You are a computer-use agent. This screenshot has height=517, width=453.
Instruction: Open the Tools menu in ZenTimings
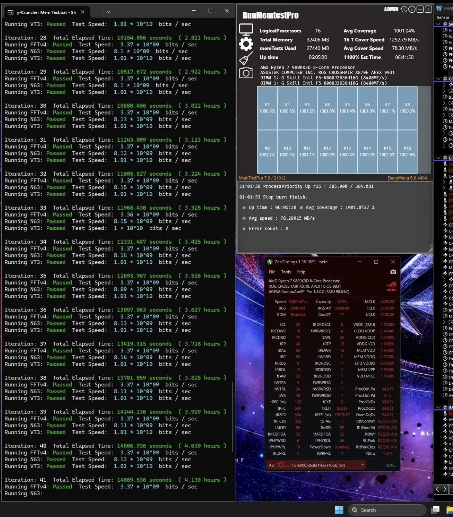pyautogui.click(x=286, y=272)
